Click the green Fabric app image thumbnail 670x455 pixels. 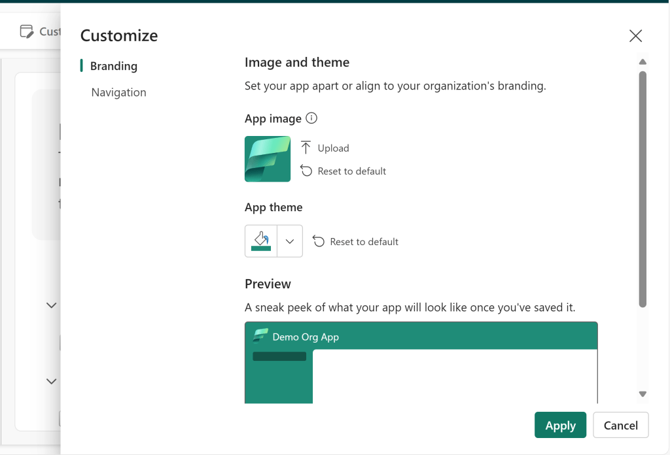[x=268, y=159]
